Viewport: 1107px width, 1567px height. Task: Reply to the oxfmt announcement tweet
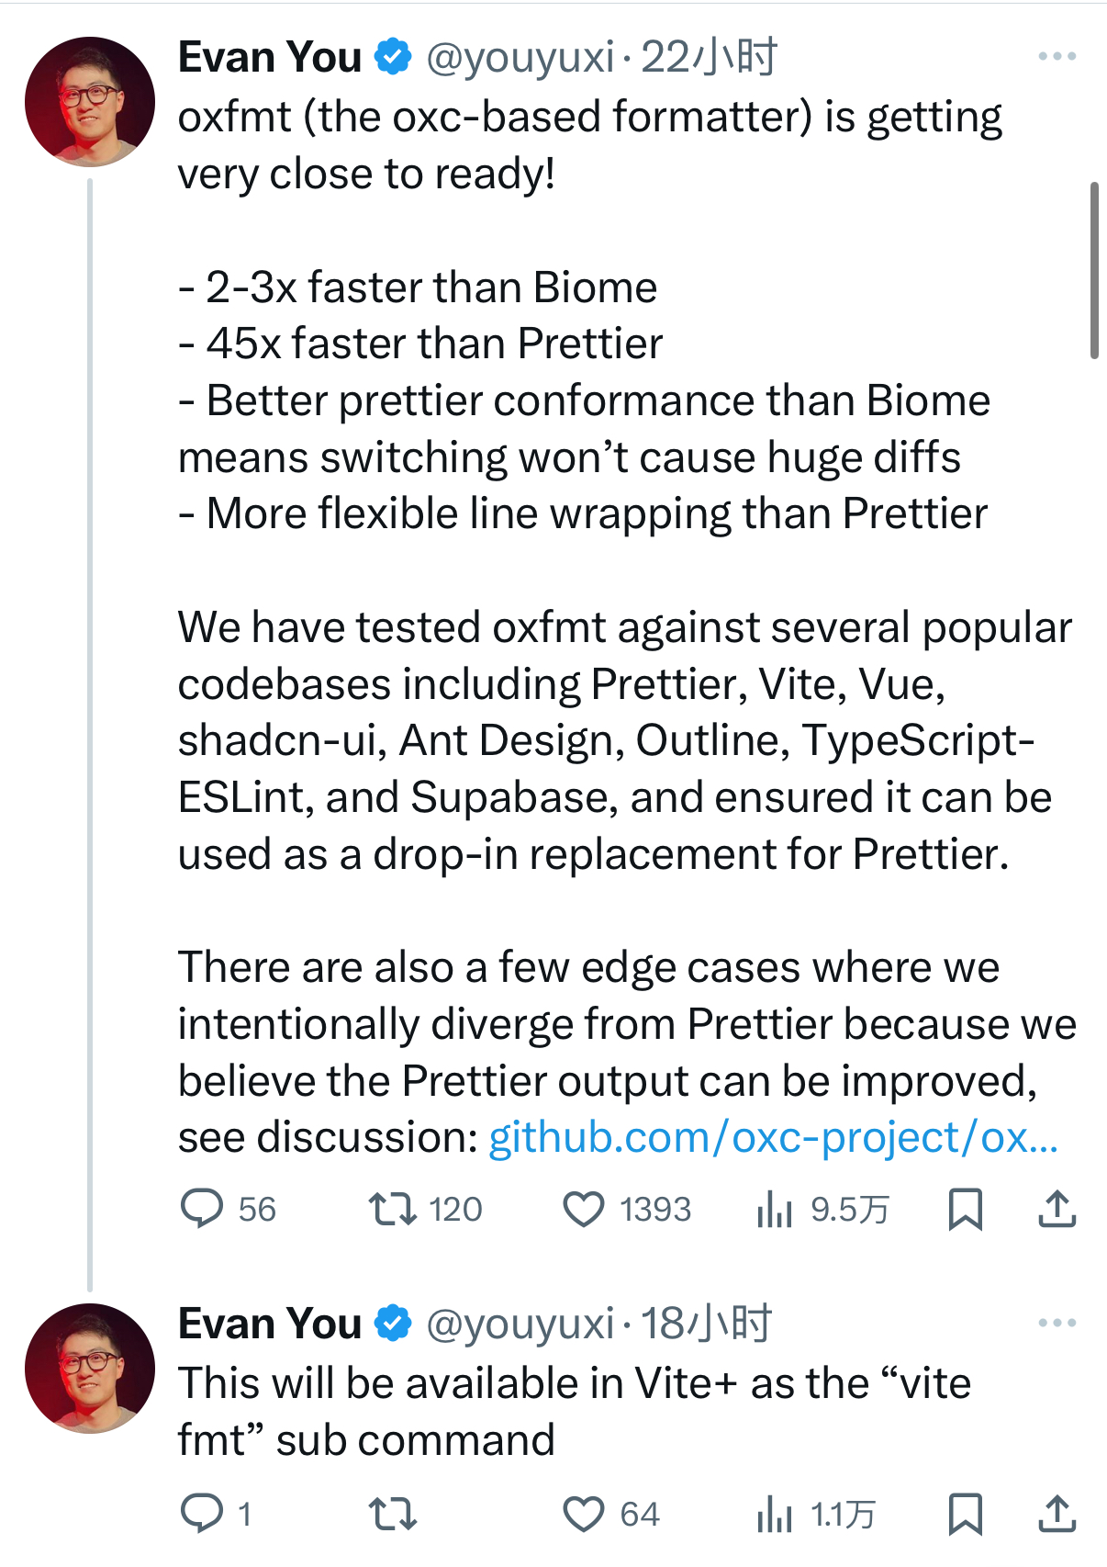pyautogui.click(x=202, y=1209)
